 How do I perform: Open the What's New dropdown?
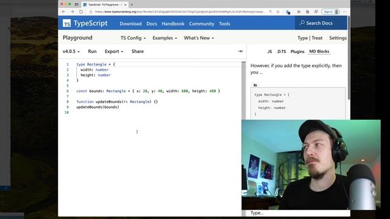(x=199, y=38)
